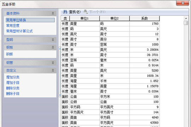Select the 4840 coefficient cell
191x127 pixels.
click(x=145, y=117)
